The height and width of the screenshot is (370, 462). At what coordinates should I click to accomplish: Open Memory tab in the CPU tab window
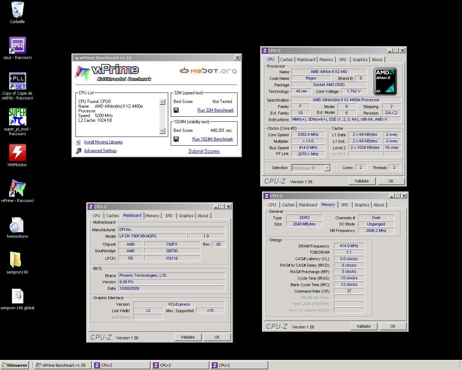[326, 60]
